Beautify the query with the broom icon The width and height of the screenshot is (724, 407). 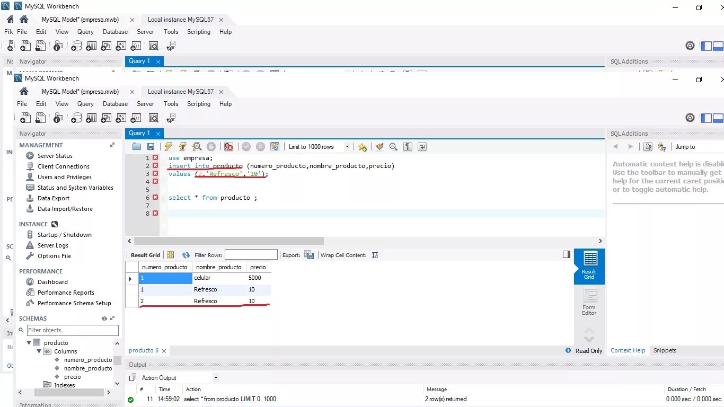[379, 147]
